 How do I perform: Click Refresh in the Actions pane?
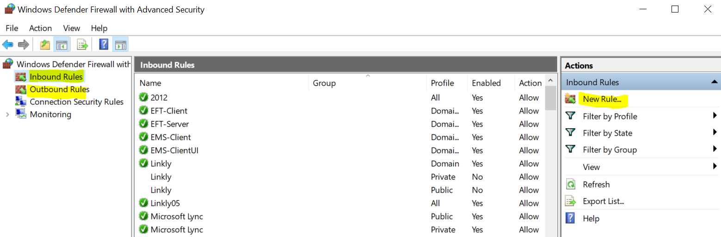tap(596, 184)
